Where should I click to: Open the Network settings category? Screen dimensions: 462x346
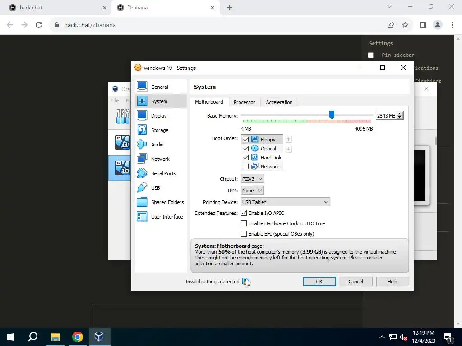[x=161, y=159]
